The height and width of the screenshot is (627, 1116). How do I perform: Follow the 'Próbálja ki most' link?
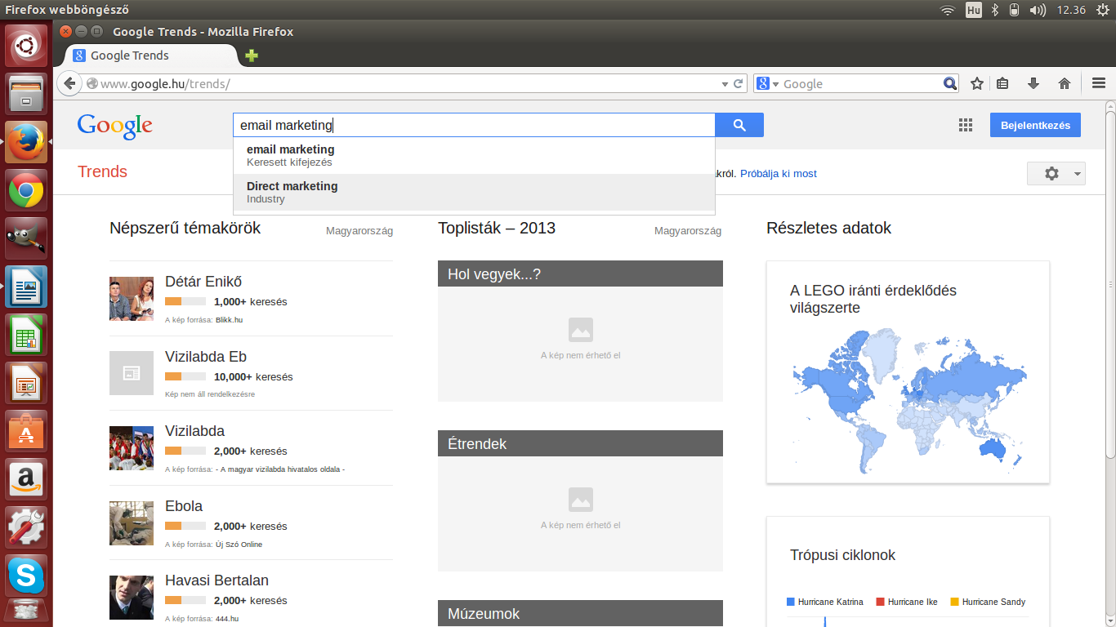coord(779,173)
